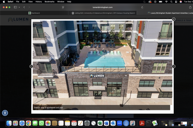Open Messages from the Dock
193x128 pixels.
click(35, 123)
